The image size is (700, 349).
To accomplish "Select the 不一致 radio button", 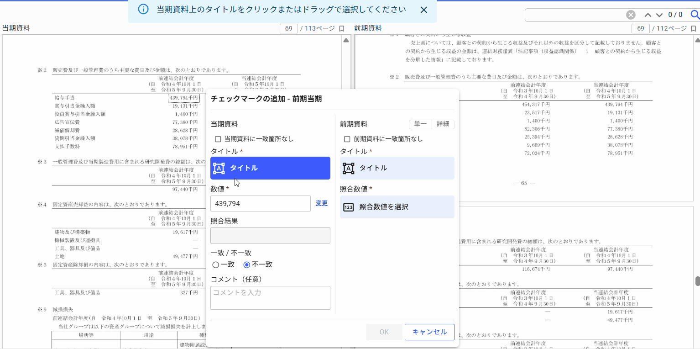I will pyautogui.click(x=247, y=264).
